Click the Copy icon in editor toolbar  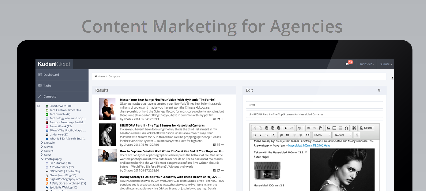(x=261, y=128)
